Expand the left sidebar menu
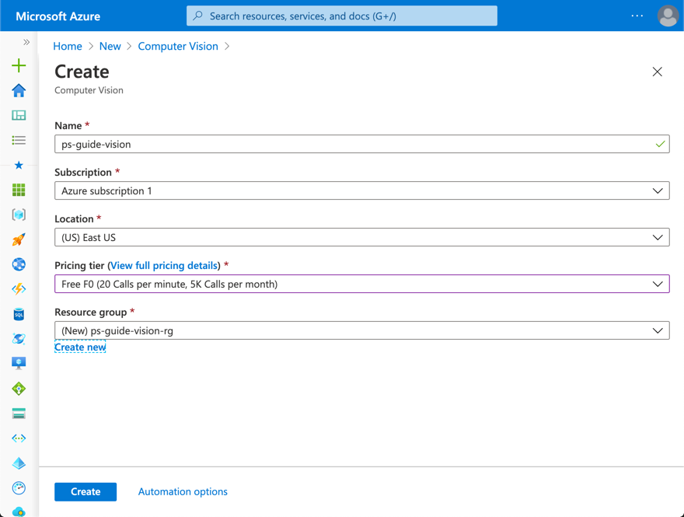The width and height of the screenshot is (684, 517). 26,42
